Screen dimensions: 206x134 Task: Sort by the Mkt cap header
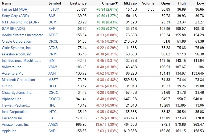pyautogui.click(x=130, y=3)
